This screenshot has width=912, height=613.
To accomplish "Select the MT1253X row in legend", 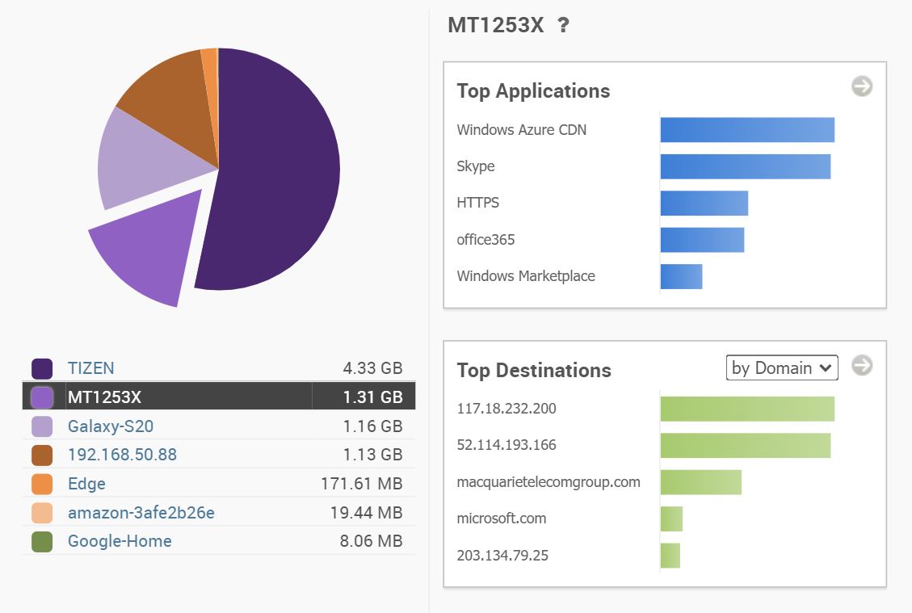I will click(218, 397).
